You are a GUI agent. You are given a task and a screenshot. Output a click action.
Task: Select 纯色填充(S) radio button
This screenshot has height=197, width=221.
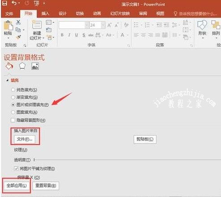[x=13, y=90]
